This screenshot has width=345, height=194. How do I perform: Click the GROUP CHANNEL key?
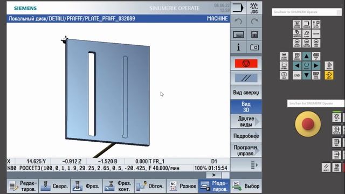(x=284, y=66)
